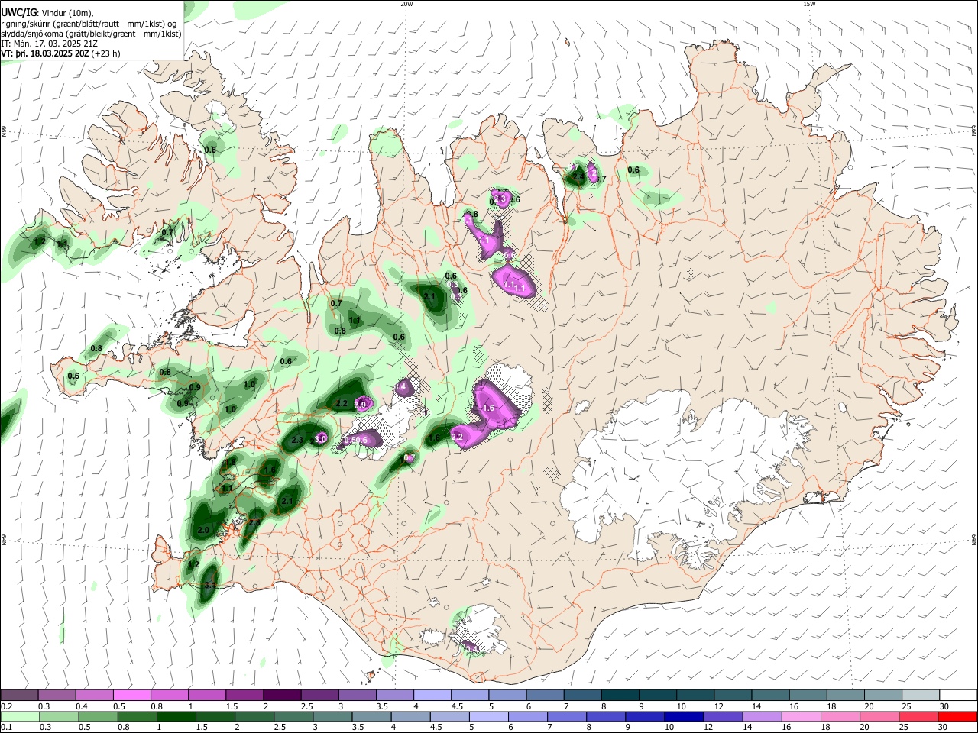This screenshot has width=978, height=733.
Task: Click the royal blue 8 rain legend swatch
Action: pyautogui.click(x=606, y=716)
